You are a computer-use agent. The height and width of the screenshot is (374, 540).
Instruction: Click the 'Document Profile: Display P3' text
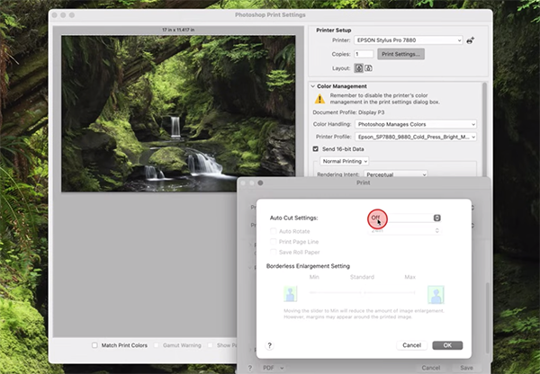coord(348,112)
